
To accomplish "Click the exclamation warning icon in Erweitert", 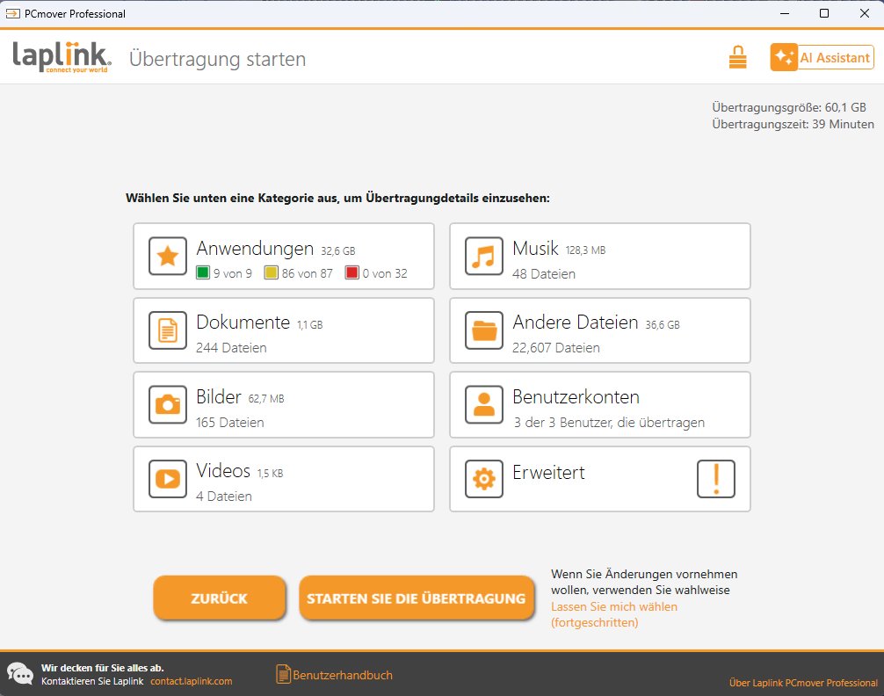I will [x=716, y=479].
